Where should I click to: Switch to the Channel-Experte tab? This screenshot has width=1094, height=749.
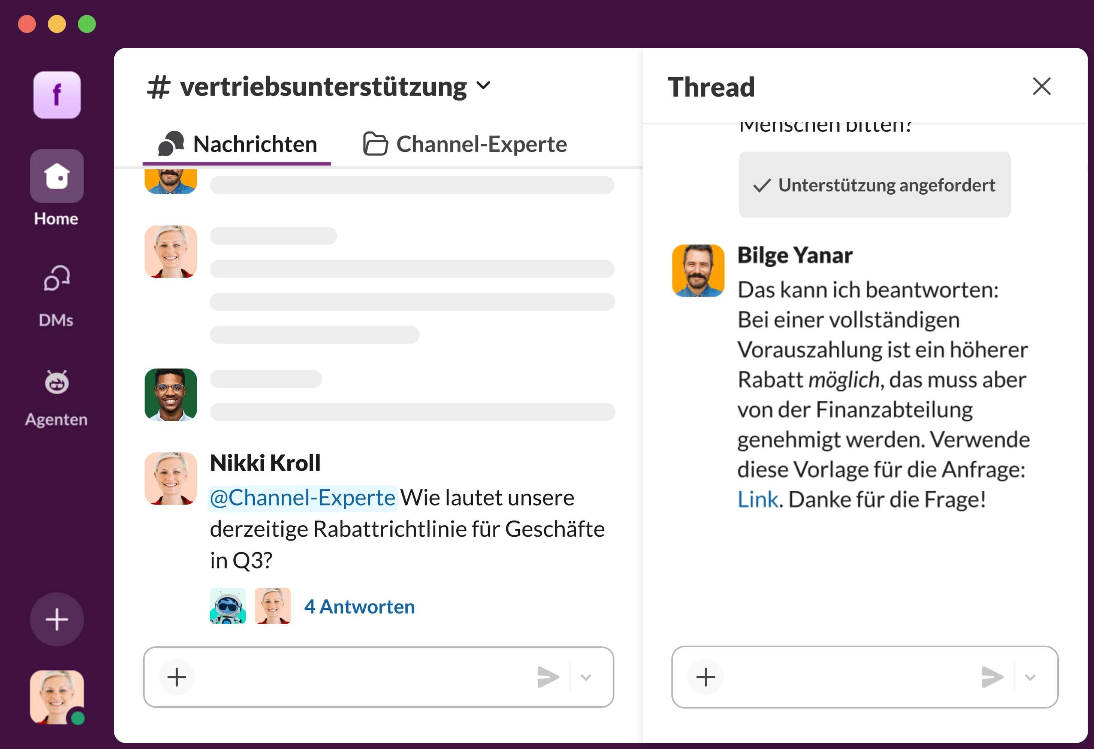click(465, 144)
